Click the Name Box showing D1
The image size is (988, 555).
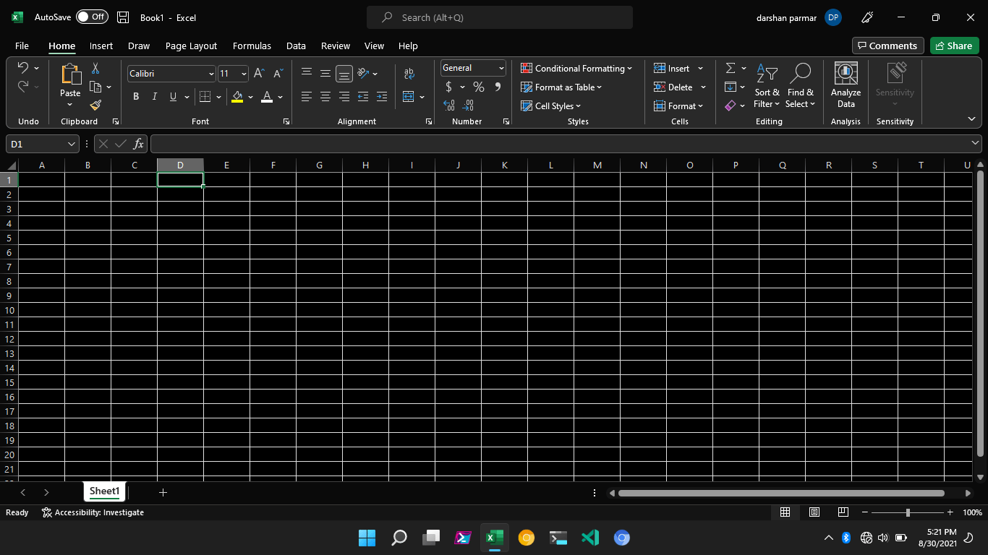click(x=36, y=143)
